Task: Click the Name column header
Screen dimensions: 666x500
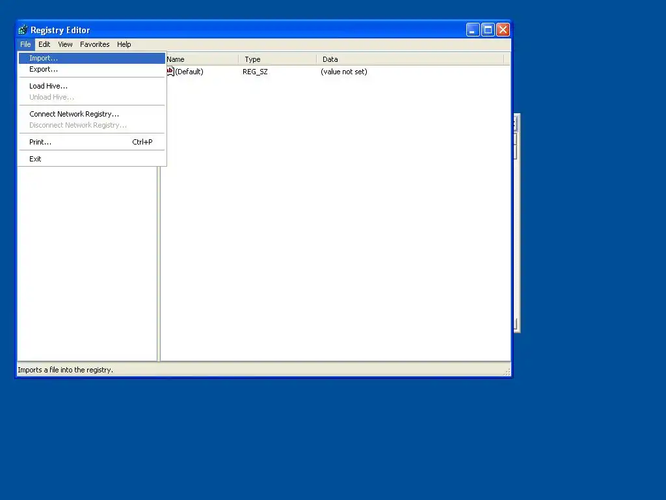Action: [202, 59]
